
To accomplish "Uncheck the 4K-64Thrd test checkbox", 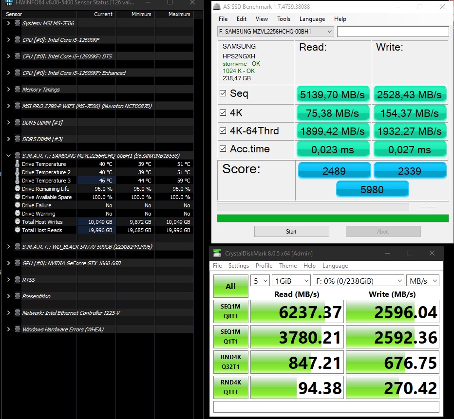I will point(223,131).
